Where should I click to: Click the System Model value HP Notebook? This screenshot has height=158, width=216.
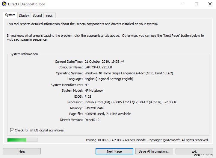point(94,90)
